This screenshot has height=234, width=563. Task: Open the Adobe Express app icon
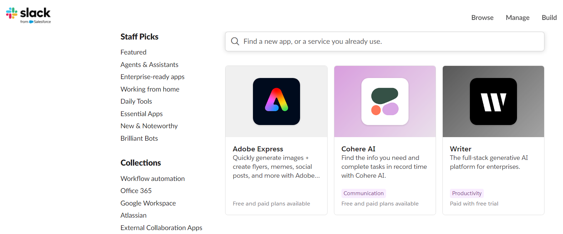276,102
